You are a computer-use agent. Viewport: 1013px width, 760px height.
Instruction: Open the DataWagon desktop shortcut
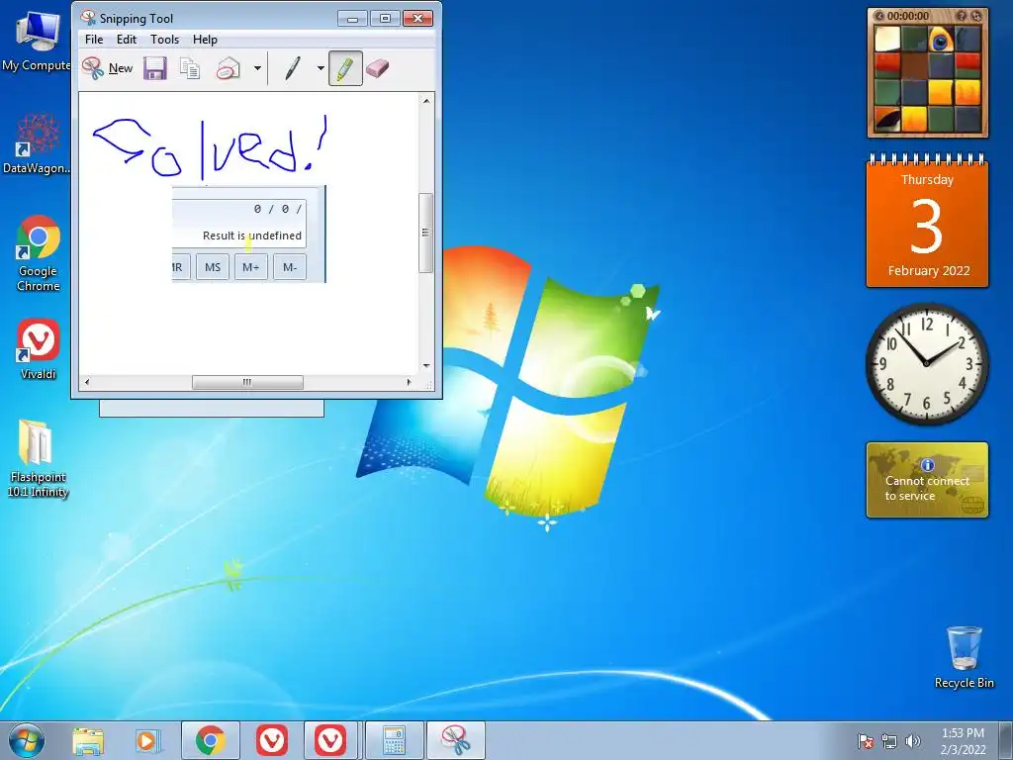[37, 143]
